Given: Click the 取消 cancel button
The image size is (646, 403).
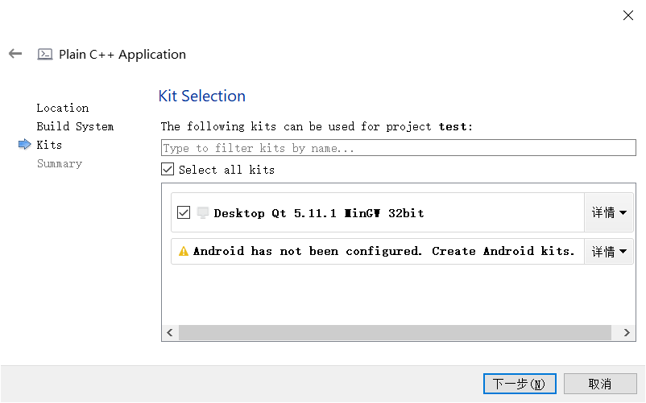Looking at the screenshot, I should [x=600, y=384].
